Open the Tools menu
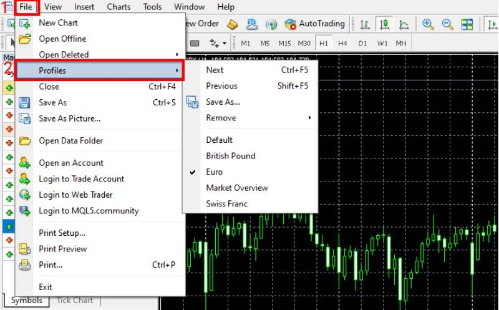 [x=152, y=7]
